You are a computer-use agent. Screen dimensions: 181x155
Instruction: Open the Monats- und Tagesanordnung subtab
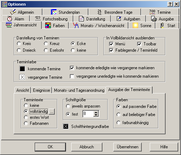(79, 90)
